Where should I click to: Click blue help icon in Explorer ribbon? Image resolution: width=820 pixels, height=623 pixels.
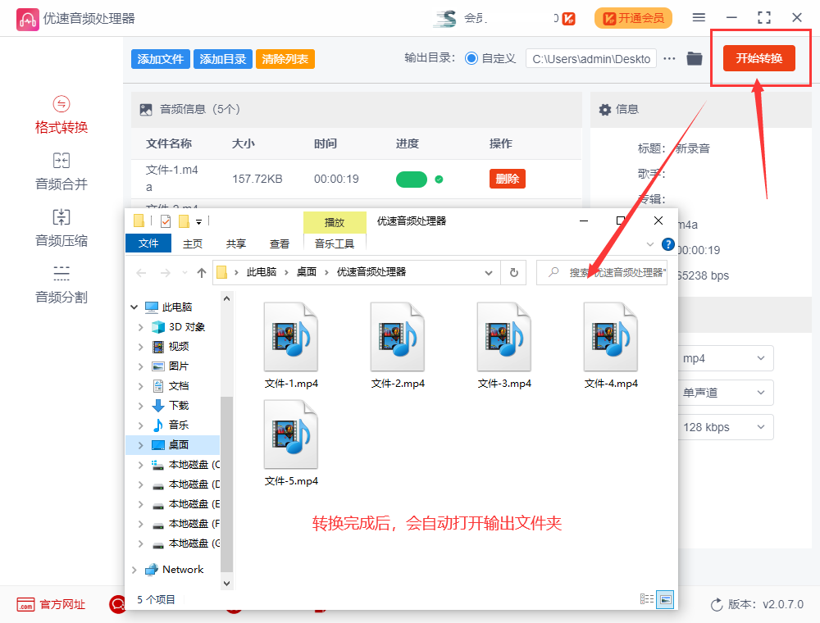[670, 243]
